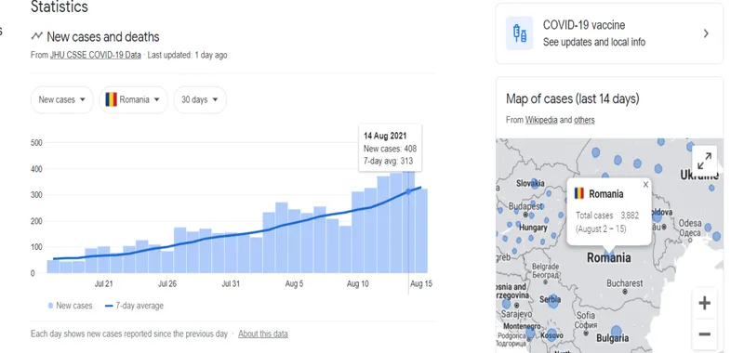
Task: Open the Romania country dropdown
Action: pyautogui.click(x=133, y=99)
